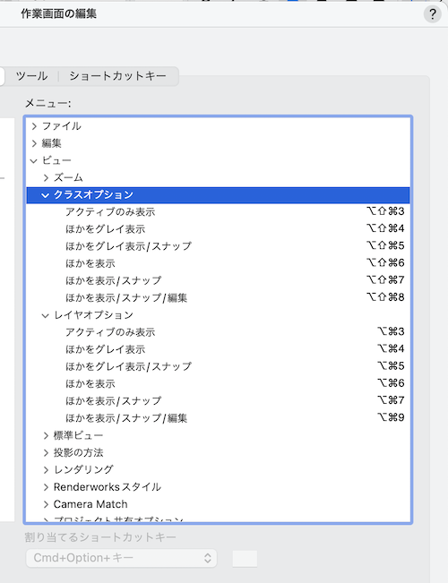Expand the 投影の方法 item
The width and height of the screenshot is (448, 583).
tap(46, 452)
